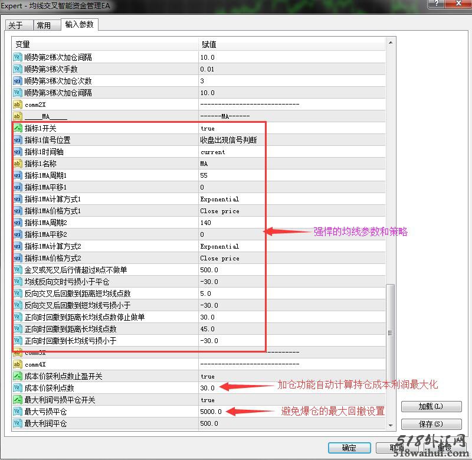Image resolution: width=472 pixels, height=460 pixels.
Task: Click the icon beside 正向时回撤到距离长均线点数
Action: (18, 329)
